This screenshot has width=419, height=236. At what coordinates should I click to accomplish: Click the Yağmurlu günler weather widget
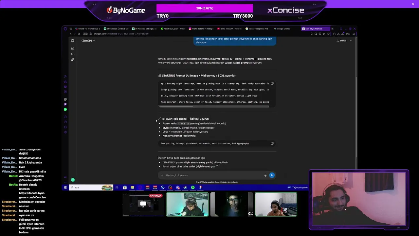click(x=298, y=187)
